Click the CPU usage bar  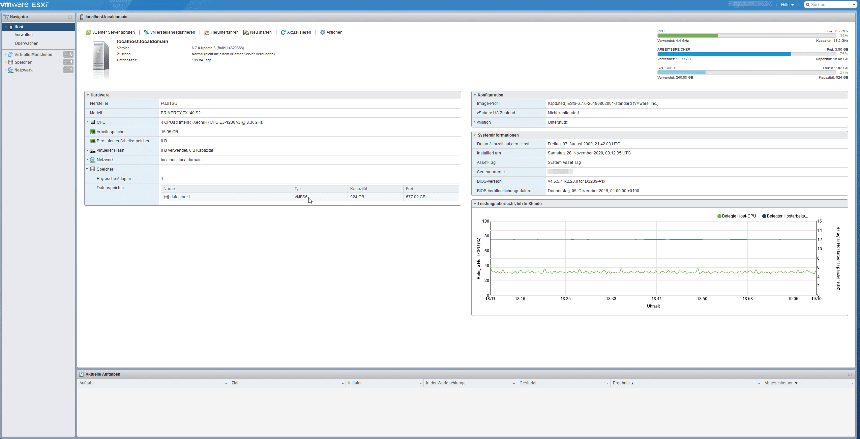[x=746, y=35]
